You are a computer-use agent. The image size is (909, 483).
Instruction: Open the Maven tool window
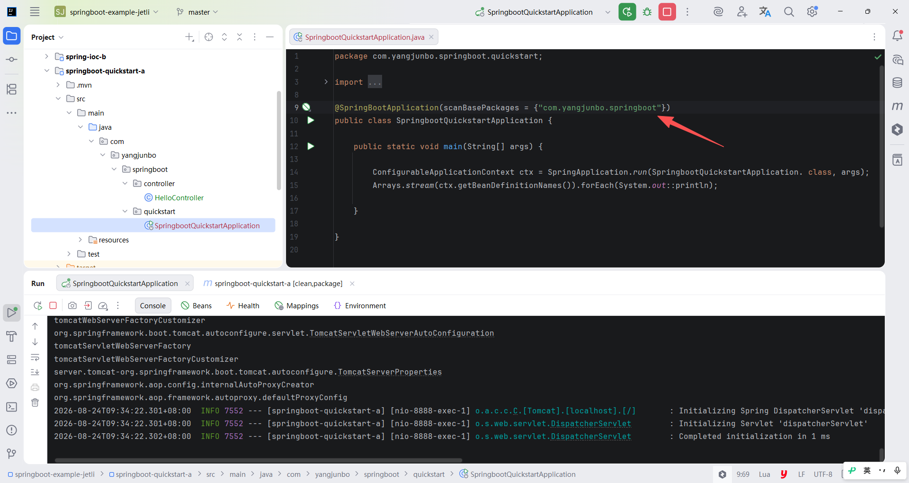pyautogui.click(x=897, y=106)
